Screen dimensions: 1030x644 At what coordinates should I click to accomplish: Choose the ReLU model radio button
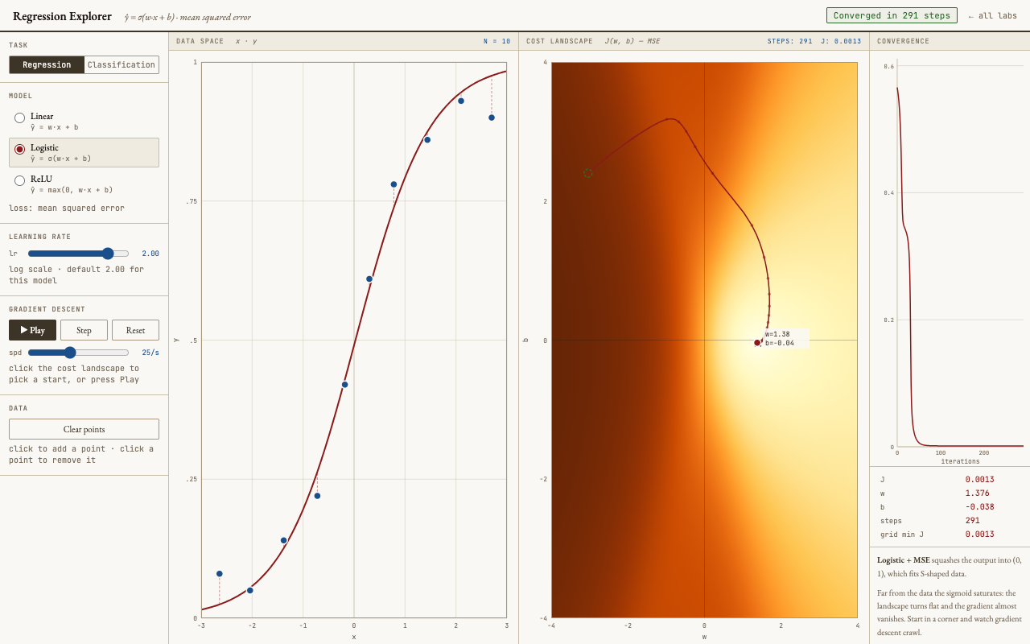[x=19, y=180]
